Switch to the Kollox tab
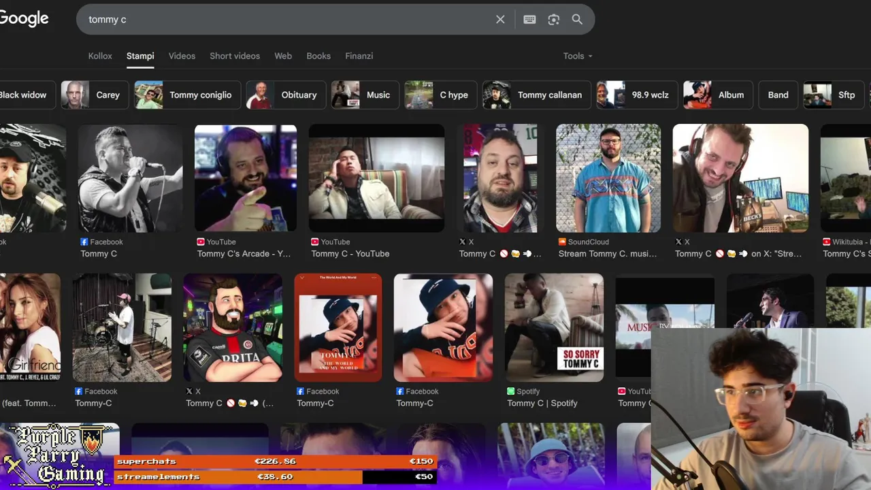The image size is (871, 490). pos(100,56)
